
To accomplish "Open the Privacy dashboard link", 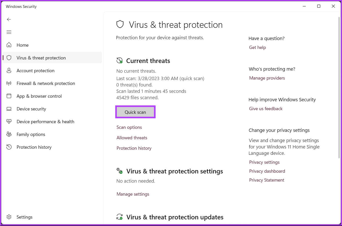I will (267, 171).
